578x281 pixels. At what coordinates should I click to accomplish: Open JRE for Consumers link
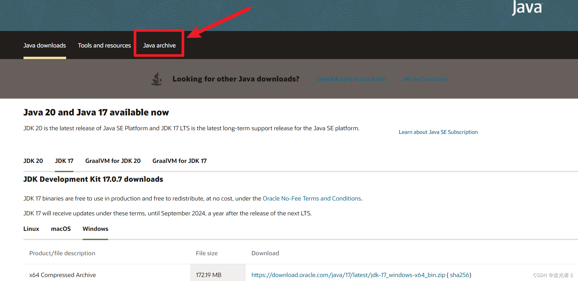coord(425,79)
